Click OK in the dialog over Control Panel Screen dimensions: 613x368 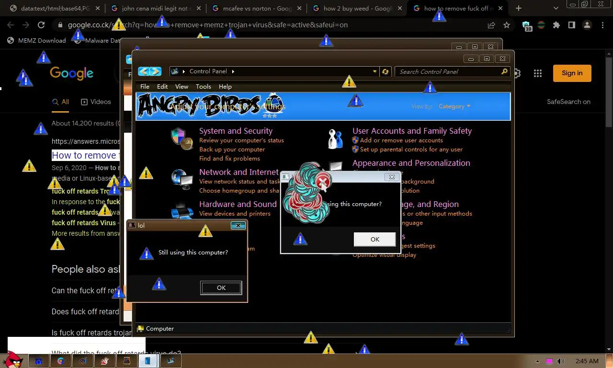click(375, 239)
